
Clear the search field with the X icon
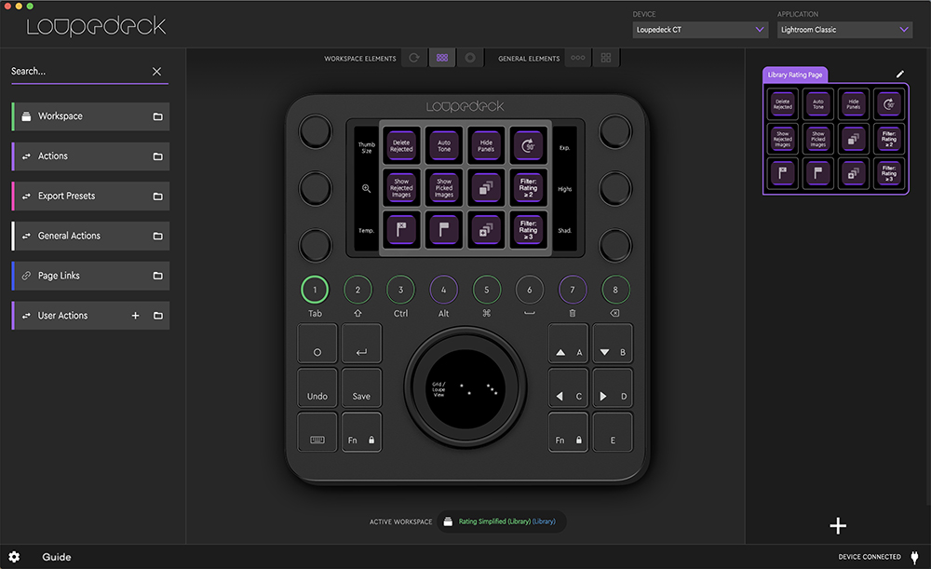point(156,72)
